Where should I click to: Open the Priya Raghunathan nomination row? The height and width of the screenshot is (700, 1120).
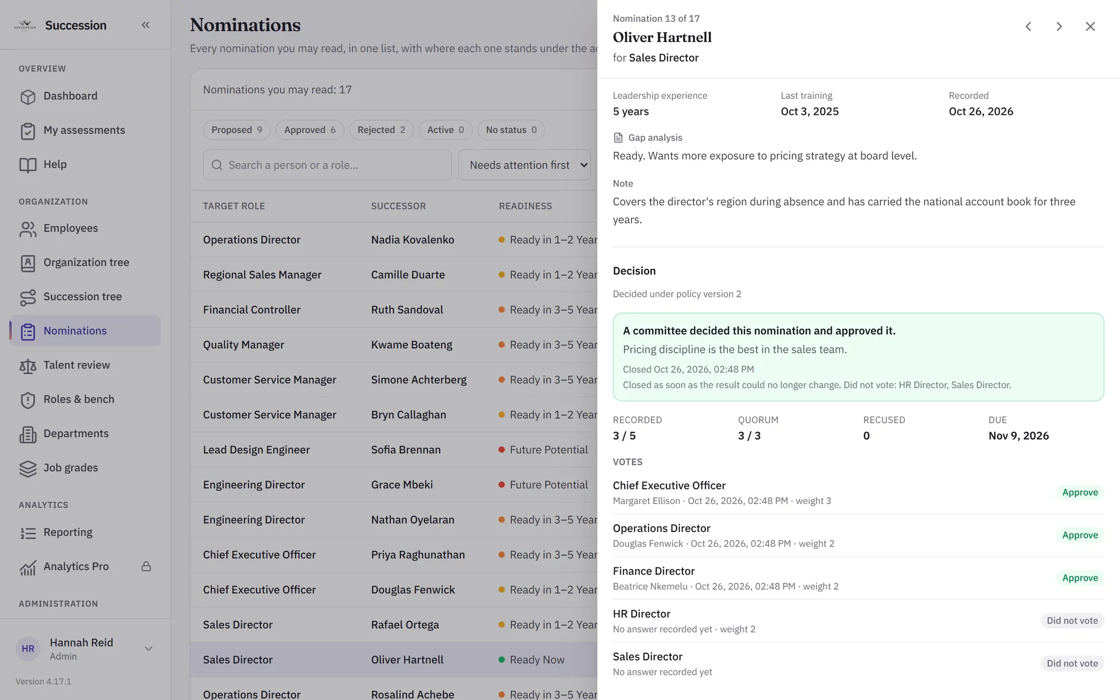394,555
